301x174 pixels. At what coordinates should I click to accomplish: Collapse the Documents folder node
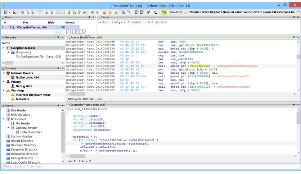[x=8, y=52]
